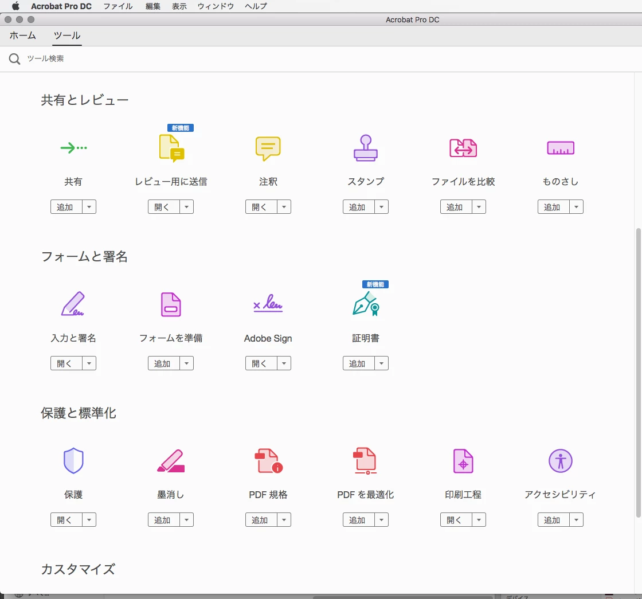The image size is (642, 599).
Task: Open dropdown arrow for 墨消し tool
Action: tap(187, 519)
